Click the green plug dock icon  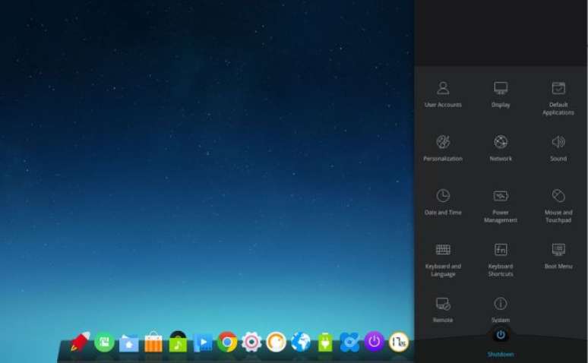point(325,342)
